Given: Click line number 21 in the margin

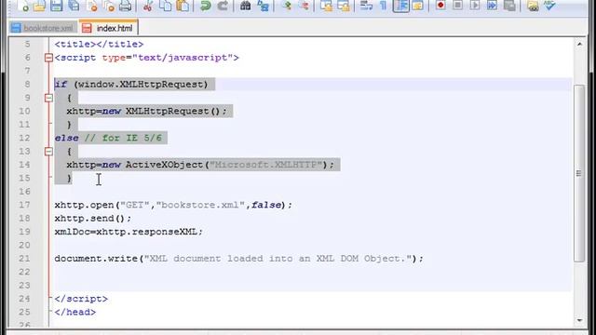Looking at the screenshot, I should [24, 259].
